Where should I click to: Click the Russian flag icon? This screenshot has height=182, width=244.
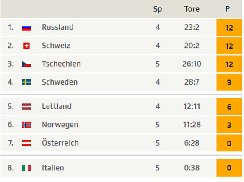click(26, 28)
